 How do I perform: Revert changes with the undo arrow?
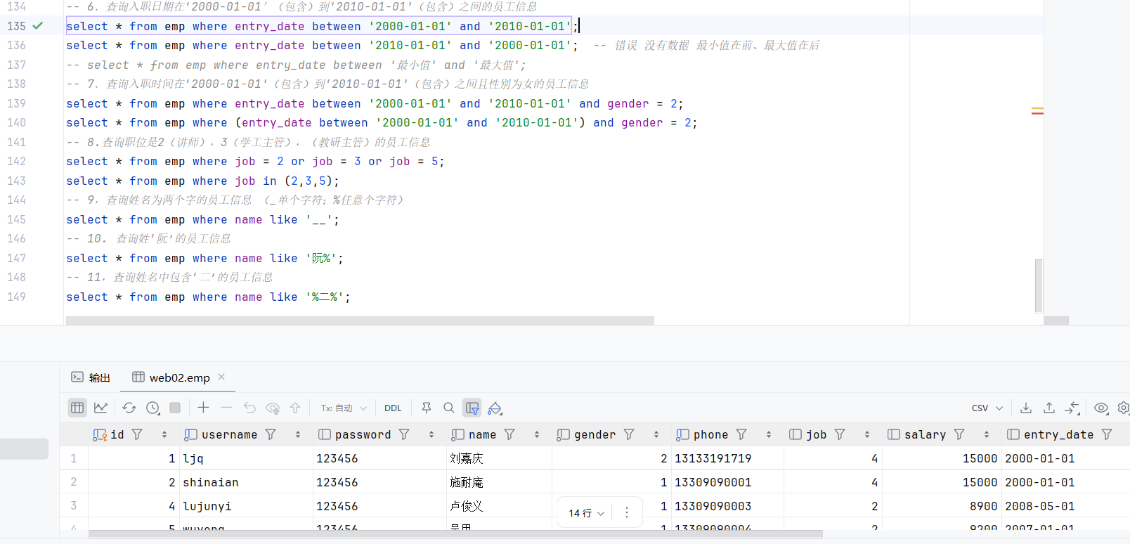point(249,408)
